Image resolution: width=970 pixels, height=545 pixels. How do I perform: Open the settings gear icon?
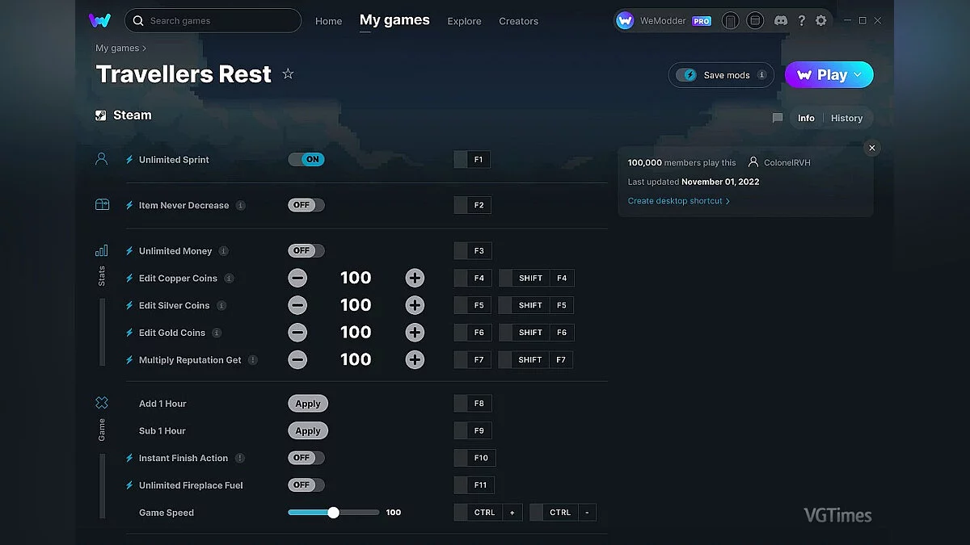point(821,21)
